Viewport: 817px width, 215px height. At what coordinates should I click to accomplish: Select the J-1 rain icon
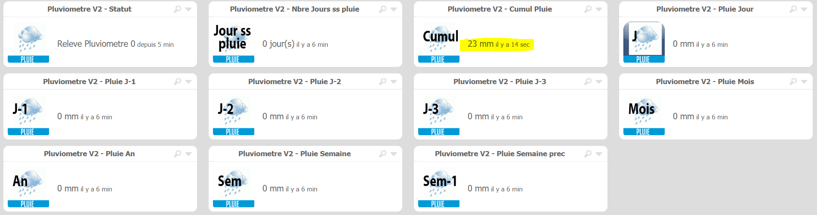pyautogui.click(x=28, y=115)
